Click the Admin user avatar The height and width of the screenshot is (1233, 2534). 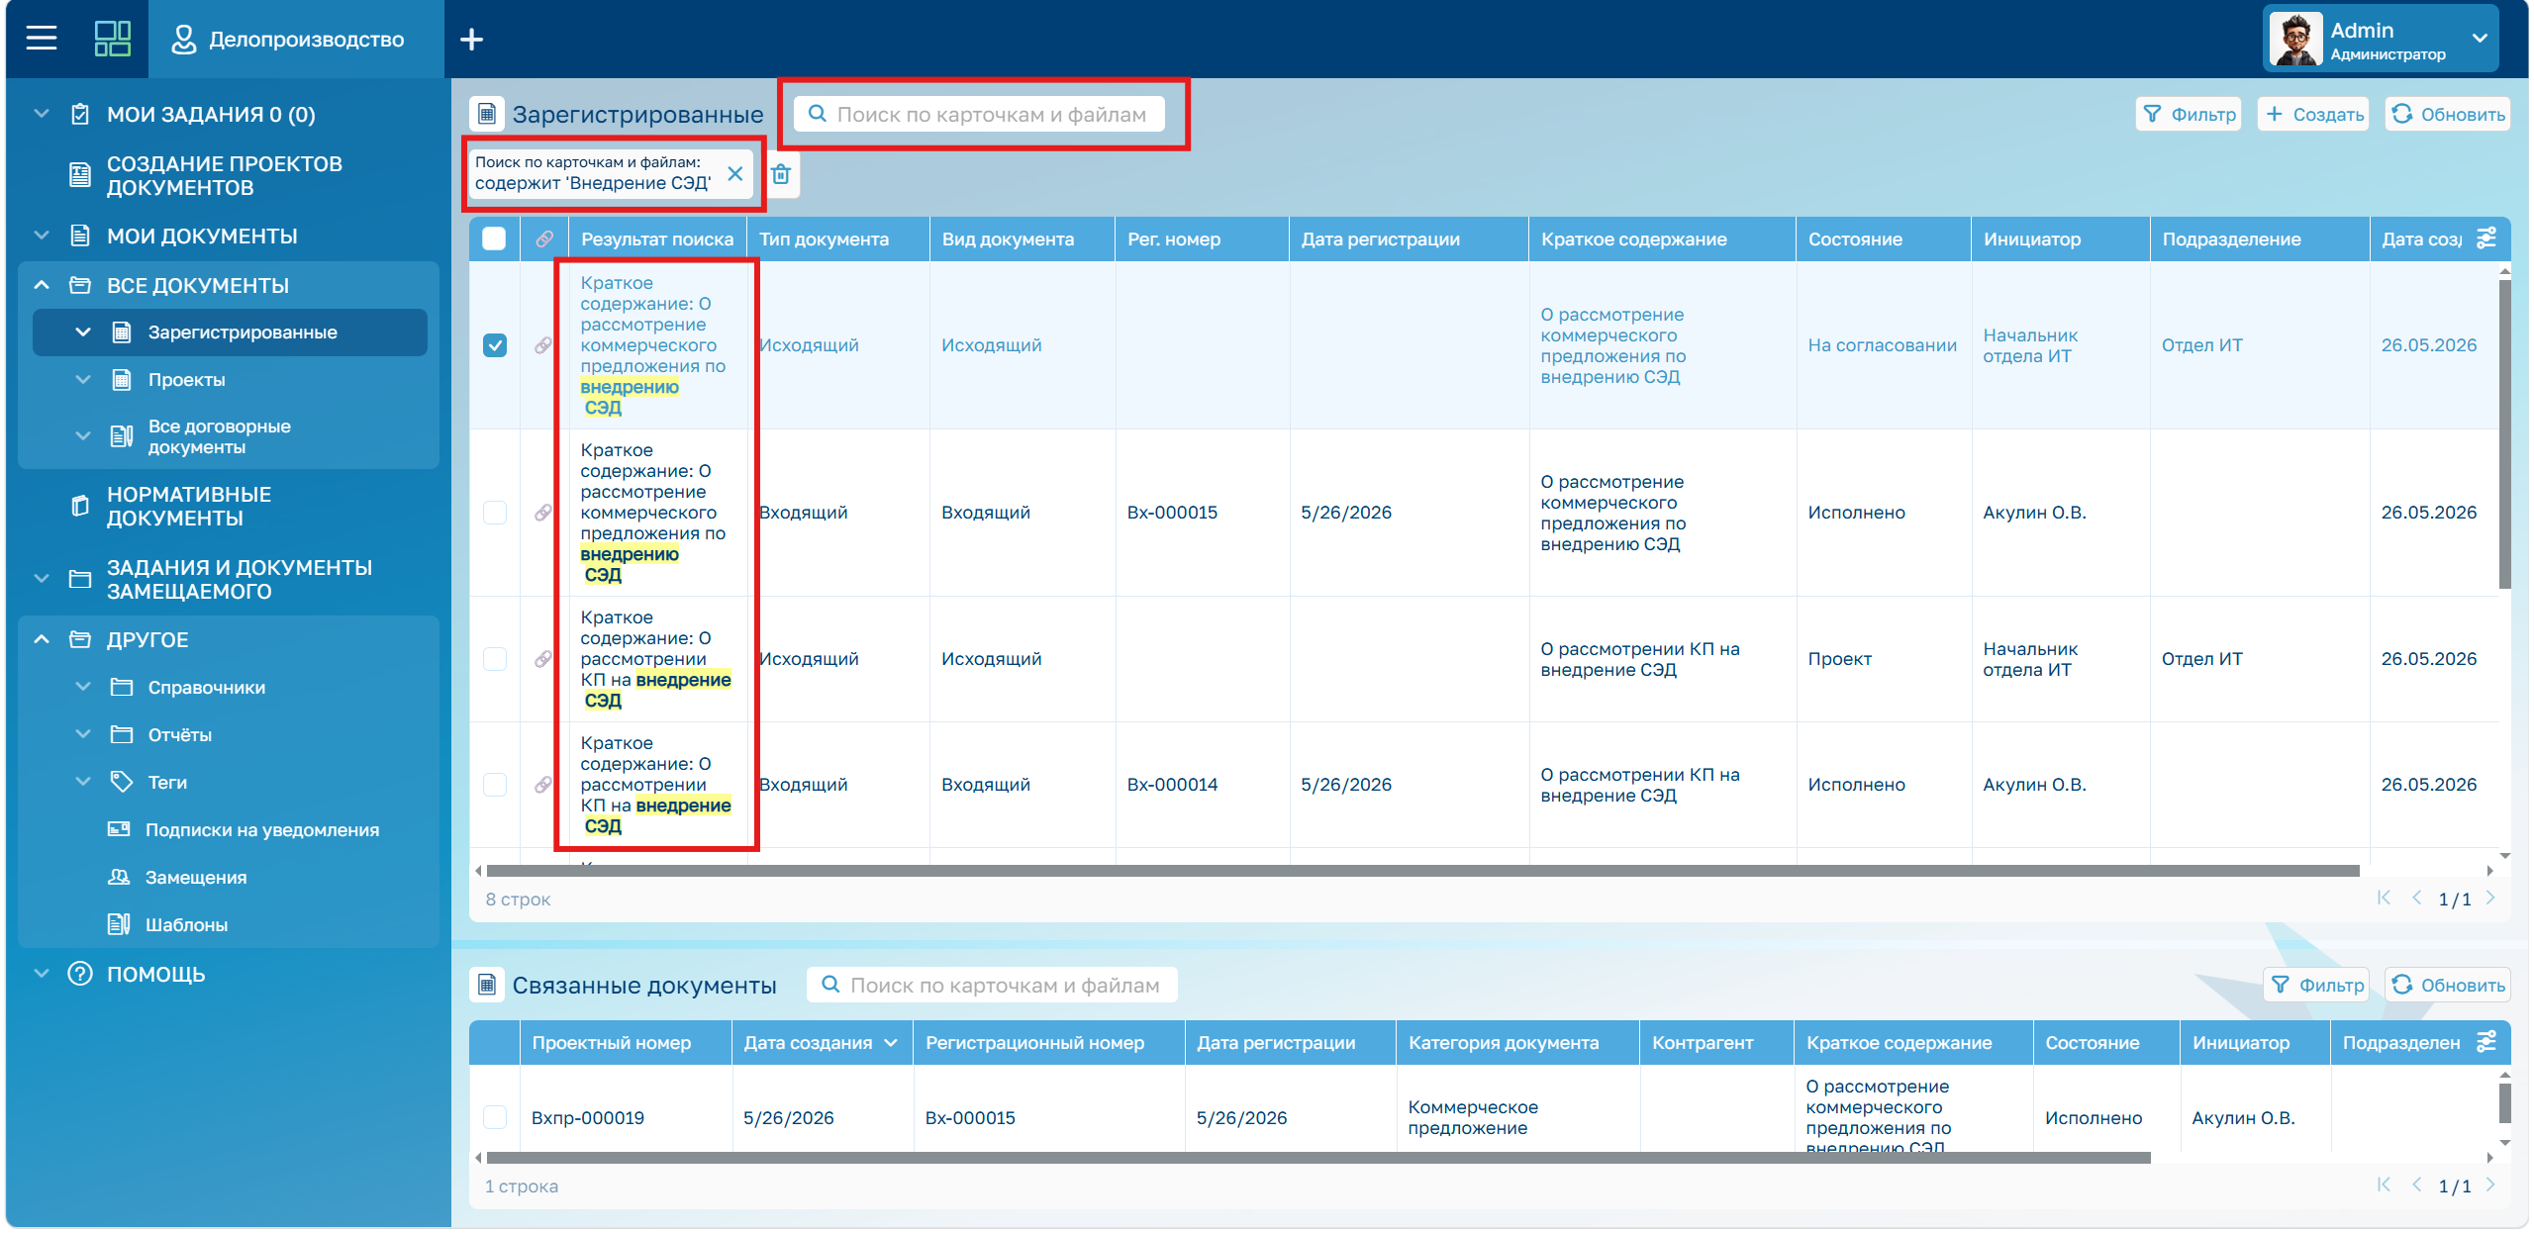coord(2294,40)
